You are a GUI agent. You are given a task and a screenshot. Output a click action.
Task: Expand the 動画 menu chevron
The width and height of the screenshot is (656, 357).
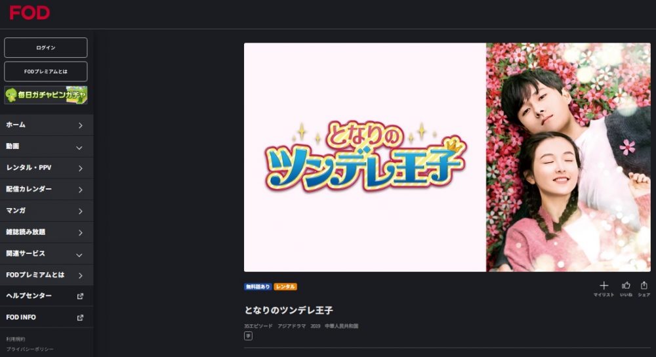coord(79,147)
